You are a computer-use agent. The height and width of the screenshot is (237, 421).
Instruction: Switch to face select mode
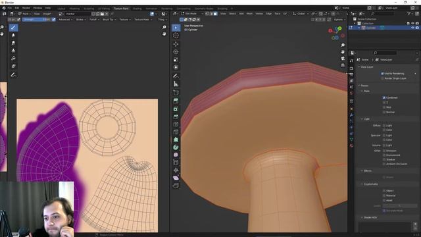pos(215,14)
